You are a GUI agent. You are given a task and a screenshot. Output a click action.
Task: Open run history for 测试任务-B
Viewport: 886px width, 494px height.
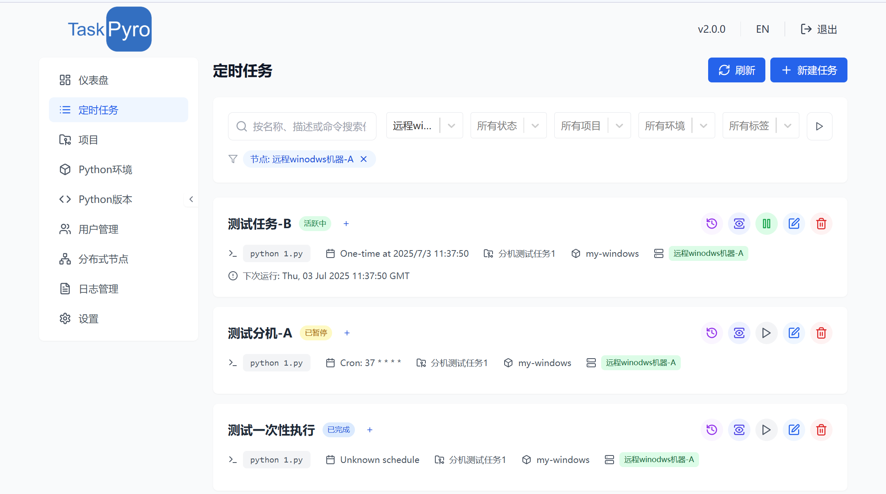711,224
